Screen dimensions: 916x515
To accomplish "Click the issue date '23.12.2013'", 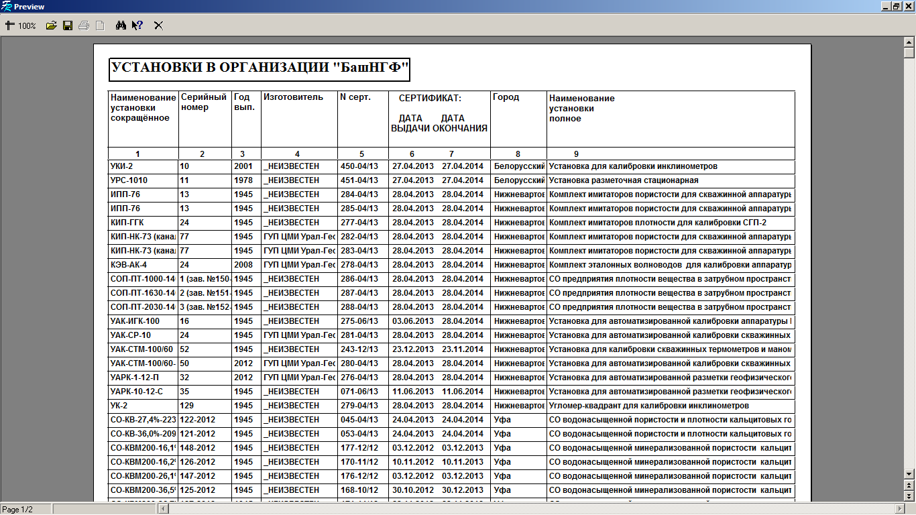I will [x=413, y=349].
